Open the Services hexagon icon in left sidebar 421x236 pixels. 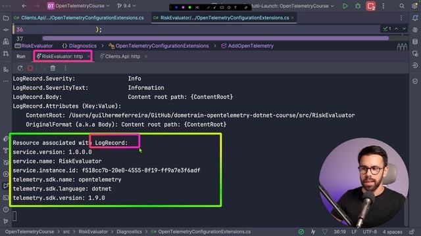tap(6, 174)
